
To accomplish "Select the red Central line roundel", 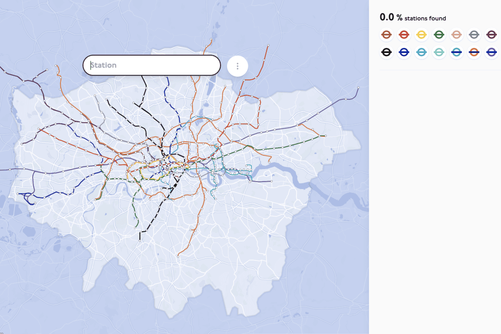I will point(404,35).
